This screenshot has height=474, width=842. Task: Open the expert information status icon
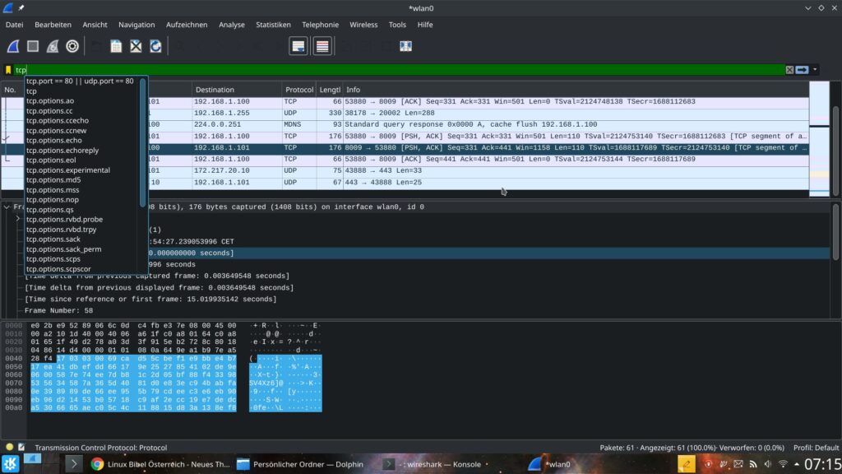9,447
